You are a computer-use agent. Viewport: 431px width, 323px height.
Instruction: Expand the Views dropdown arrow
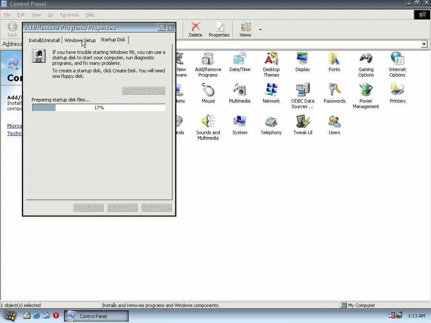coord(260,29)
